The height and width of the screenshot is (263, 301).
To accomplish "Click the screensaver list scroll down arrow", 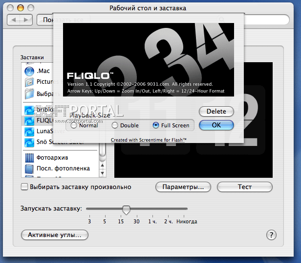I will [x=103, y=173].
